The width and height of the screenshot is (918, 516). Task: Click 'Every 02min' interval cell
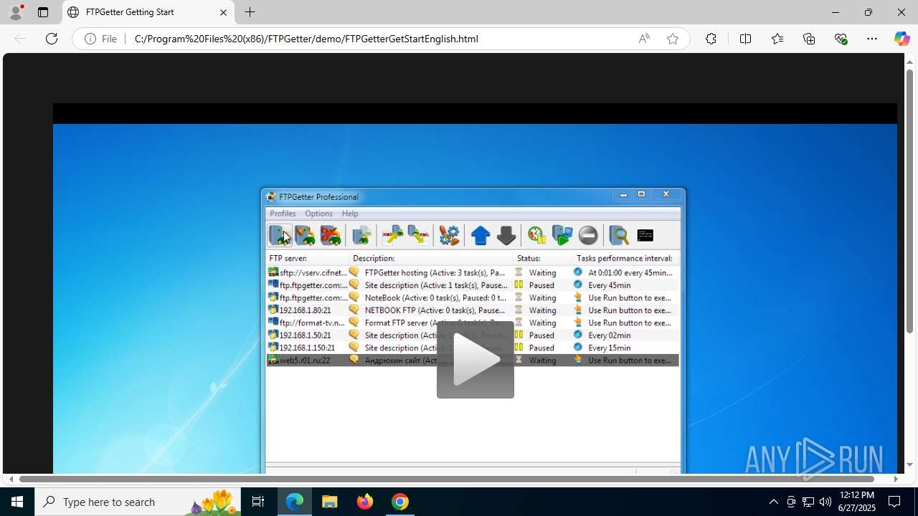pyautogui.click(x=610, y=335)
